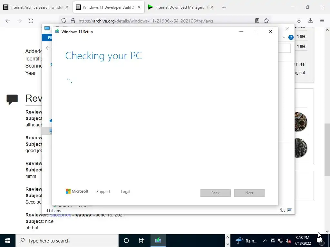Show hidden system tray icons
Screen dimensions: 330x247
tap(265, 241)
